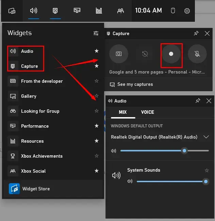Pin the Audio widget
This screenshot has height=221, width=215.
point(198,101)
